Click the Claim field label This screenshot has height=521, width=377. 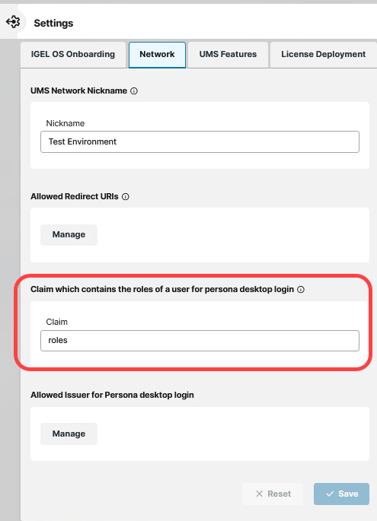tap(57, 322)
